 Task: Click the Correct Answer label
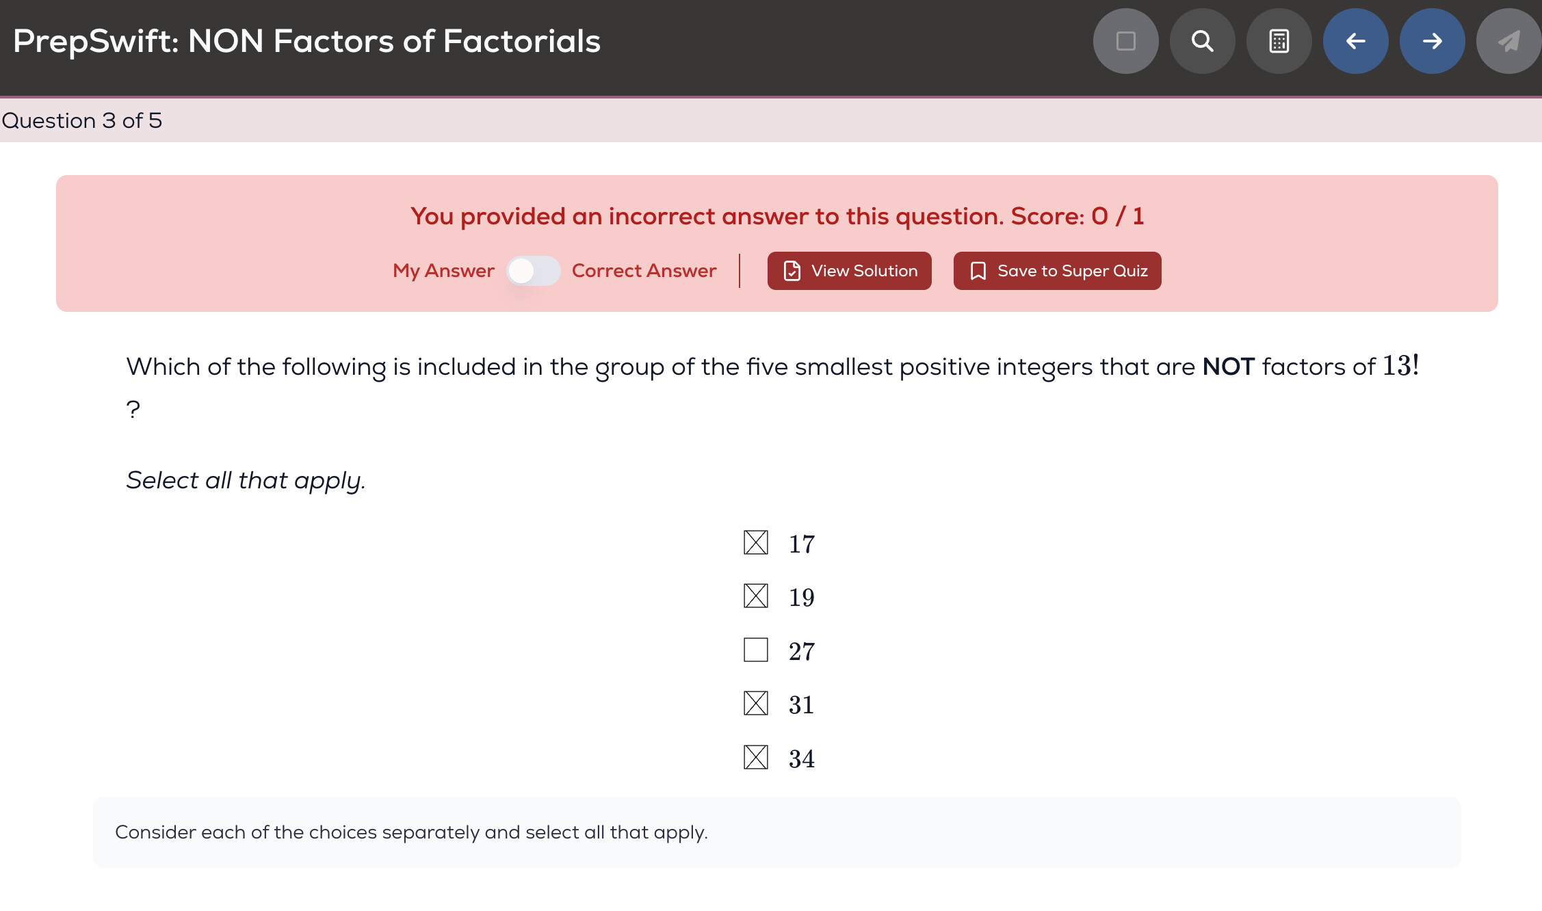pyautogui.click(x=644, y=271)
